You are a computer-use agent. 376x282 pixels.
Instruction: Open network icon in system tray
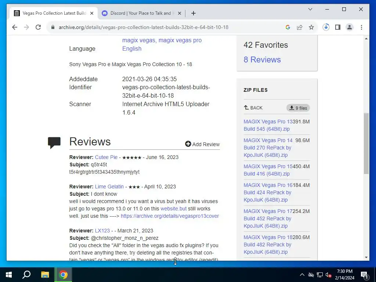320,275
